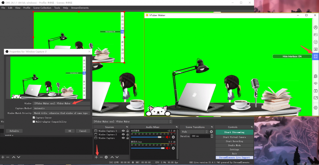Open Window Match Priority dropdown

61,113
